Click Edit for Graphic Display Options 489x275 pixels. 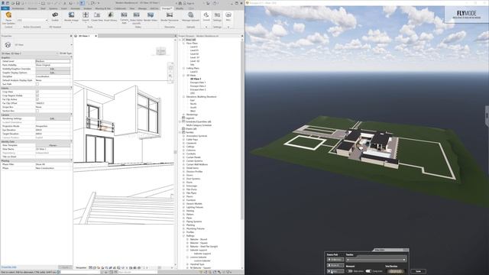[53, 73]
